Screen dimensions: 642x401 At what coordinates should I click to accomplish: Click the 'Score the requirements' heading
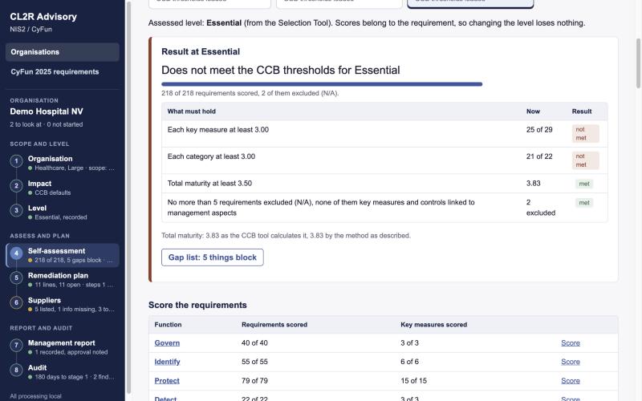[x=197, y=305]
